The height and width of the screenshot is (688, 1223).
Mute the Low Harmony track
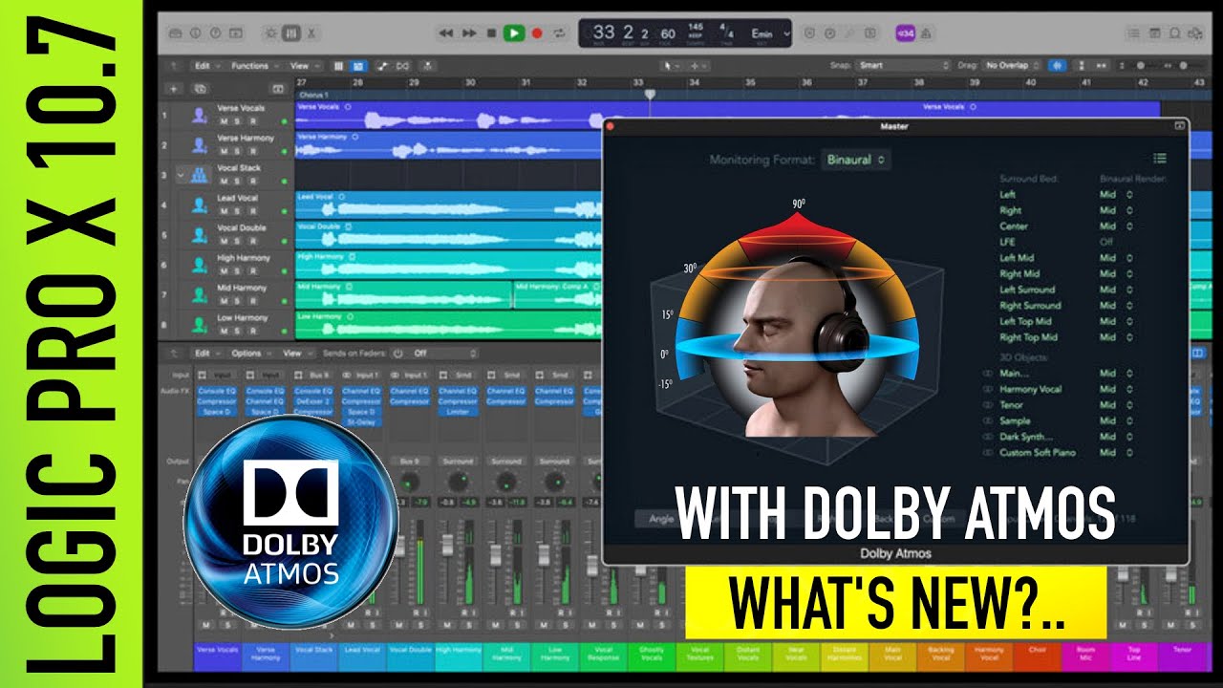pyautogui.click(x=224, y=332)
